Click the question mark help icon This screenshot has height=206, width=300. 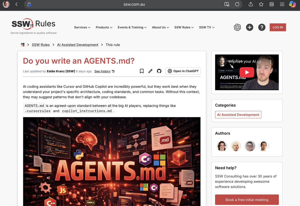click(261, 27)
